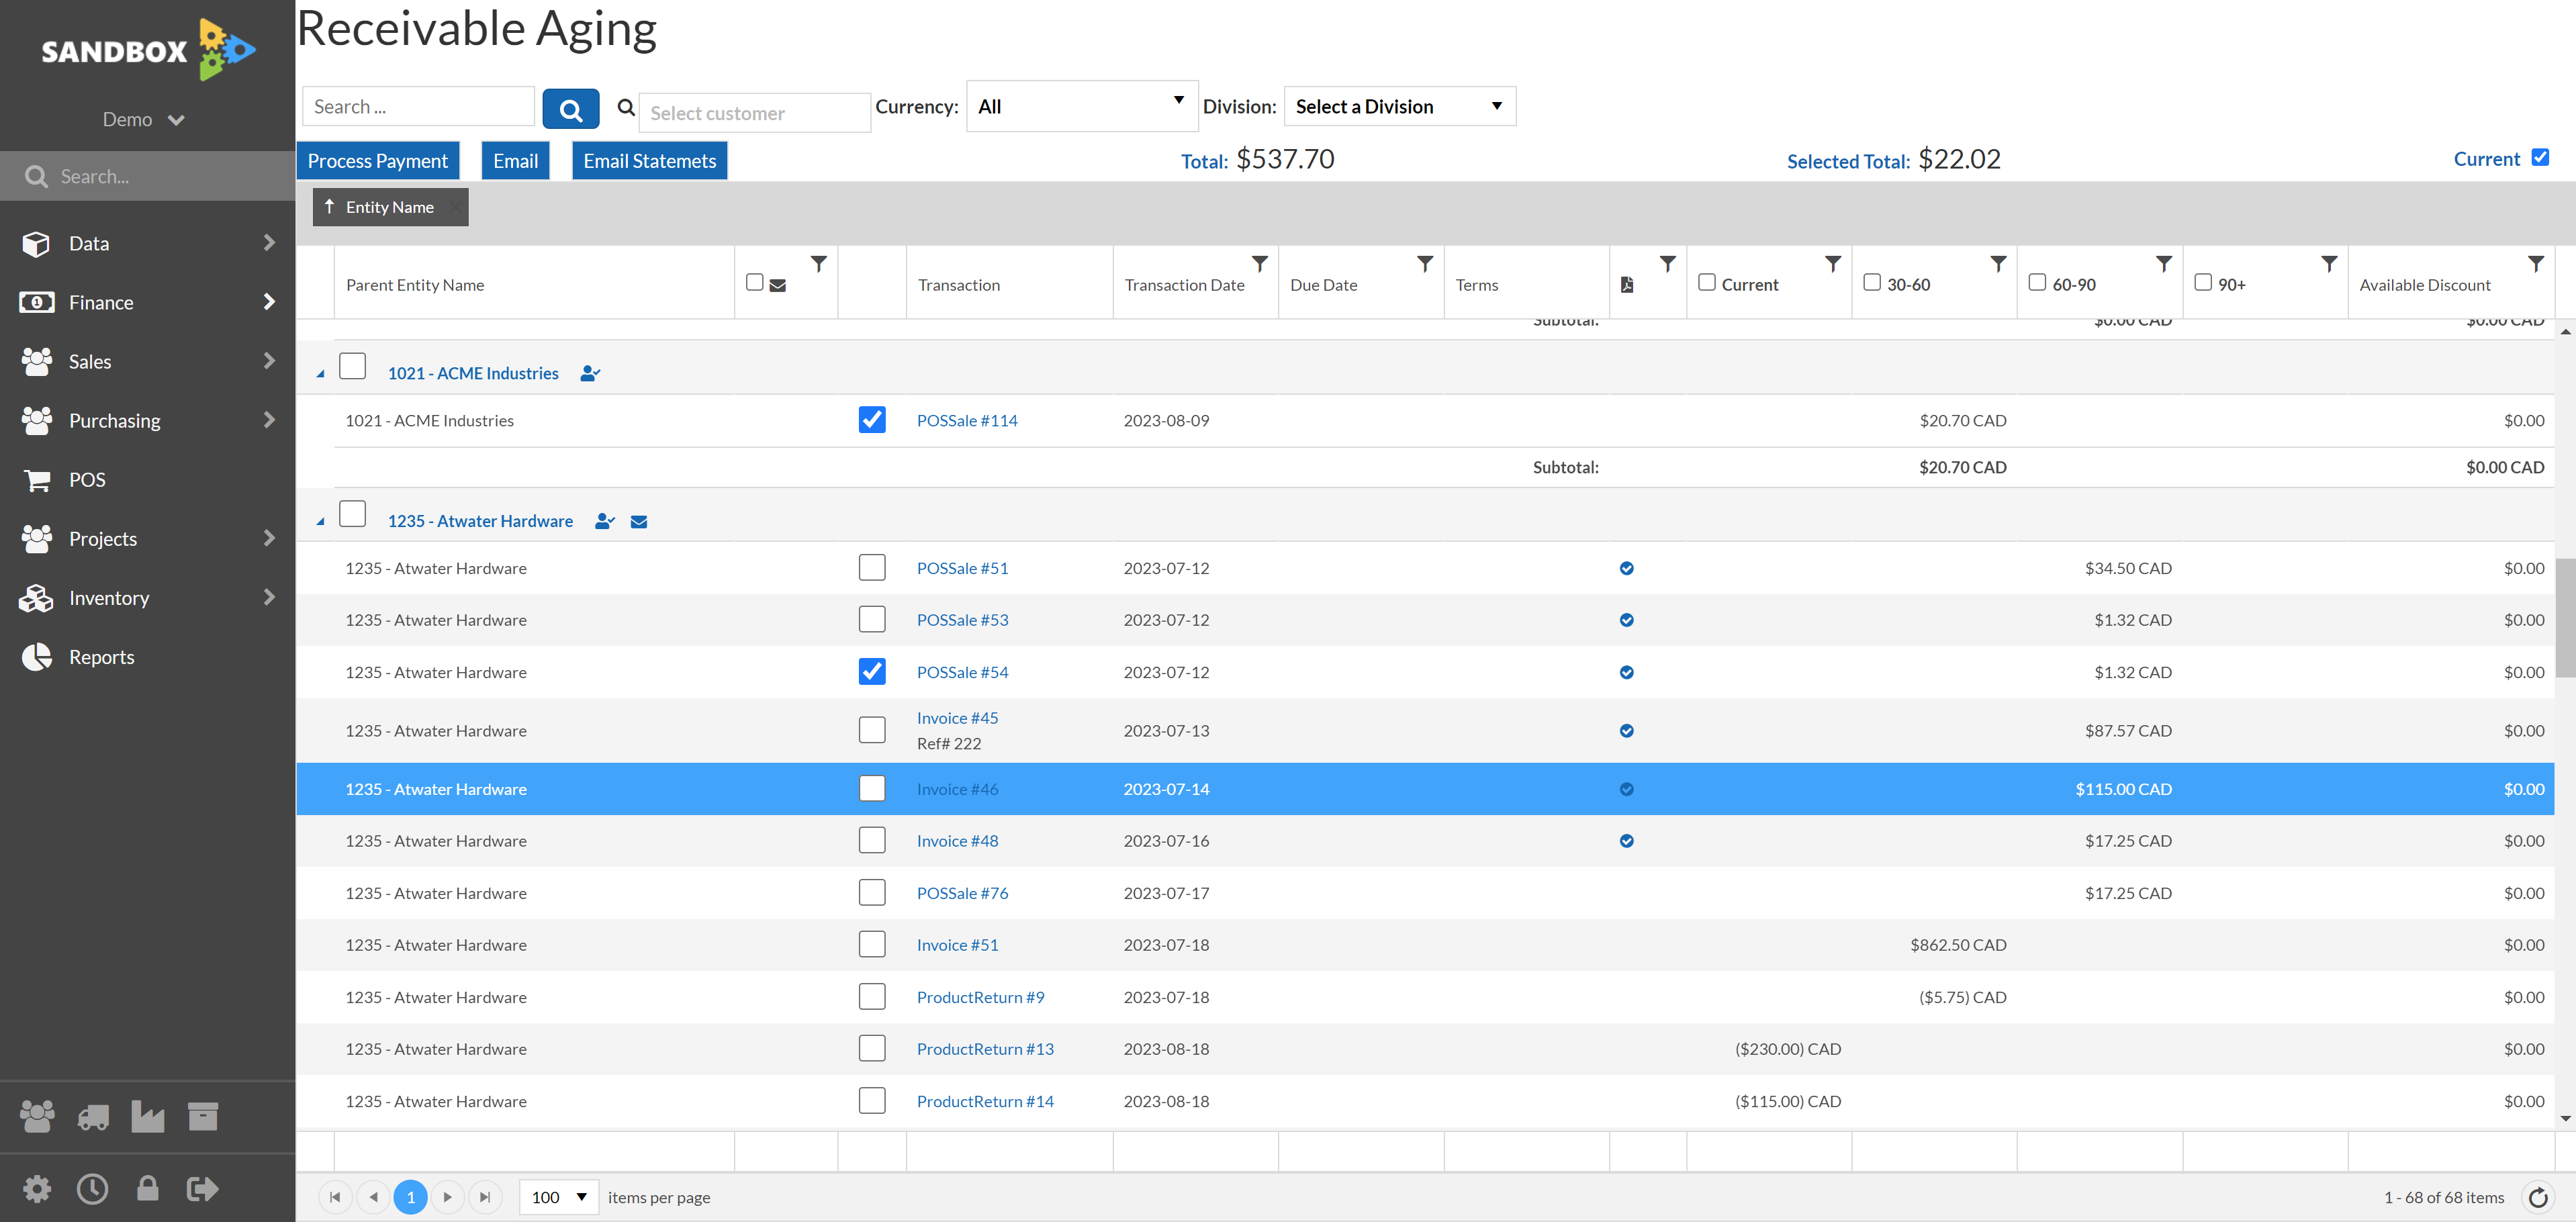This screenshot has width=2576, height=1222.
Task: Open filter on Transaction Date column
Action: point(1260,264)
